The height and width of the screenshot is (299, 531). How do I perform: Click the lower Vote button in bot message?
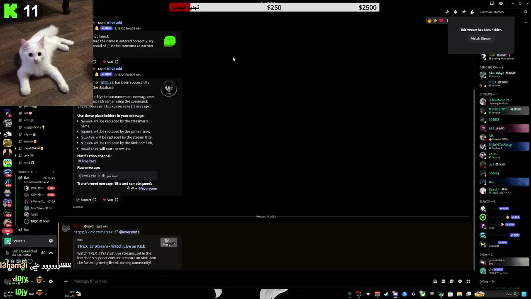coord(110,200)
